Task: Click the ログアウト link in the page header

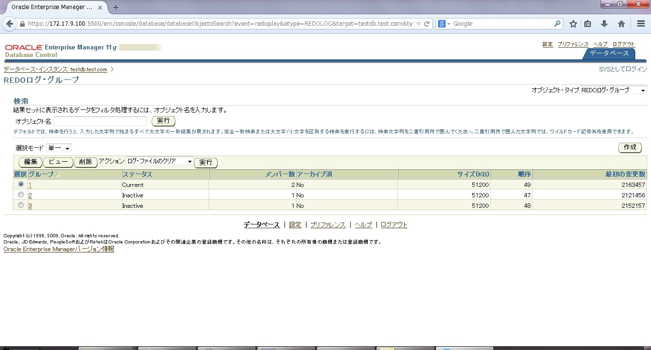Action: (x=624, y=44)
